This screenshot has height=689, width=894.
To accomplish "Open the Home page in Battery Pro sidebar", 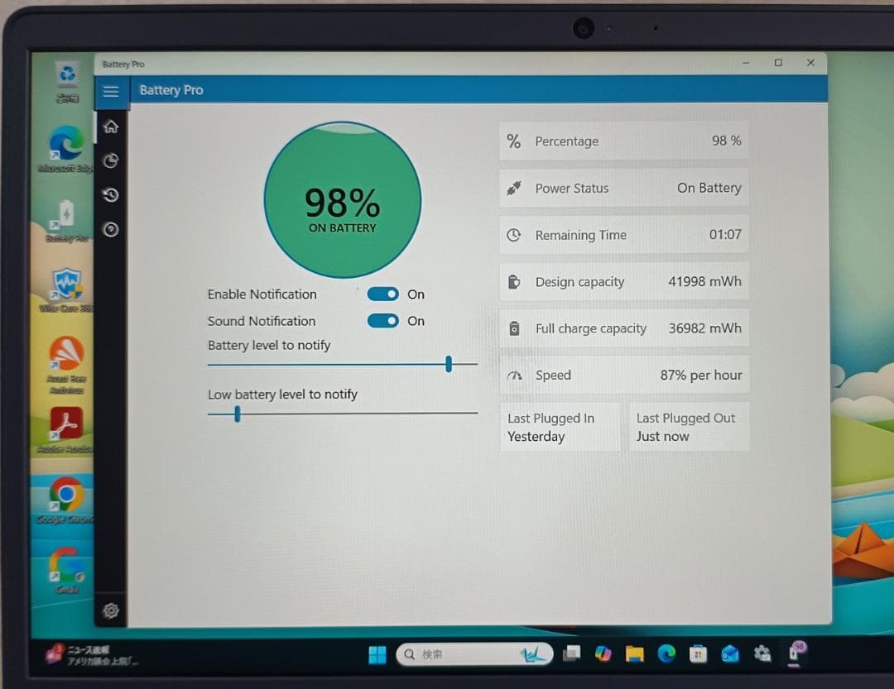I will tap(111, 127).
